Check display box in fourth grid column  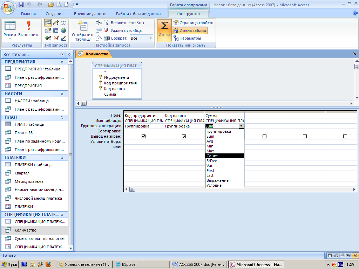(x=264, y=136)
